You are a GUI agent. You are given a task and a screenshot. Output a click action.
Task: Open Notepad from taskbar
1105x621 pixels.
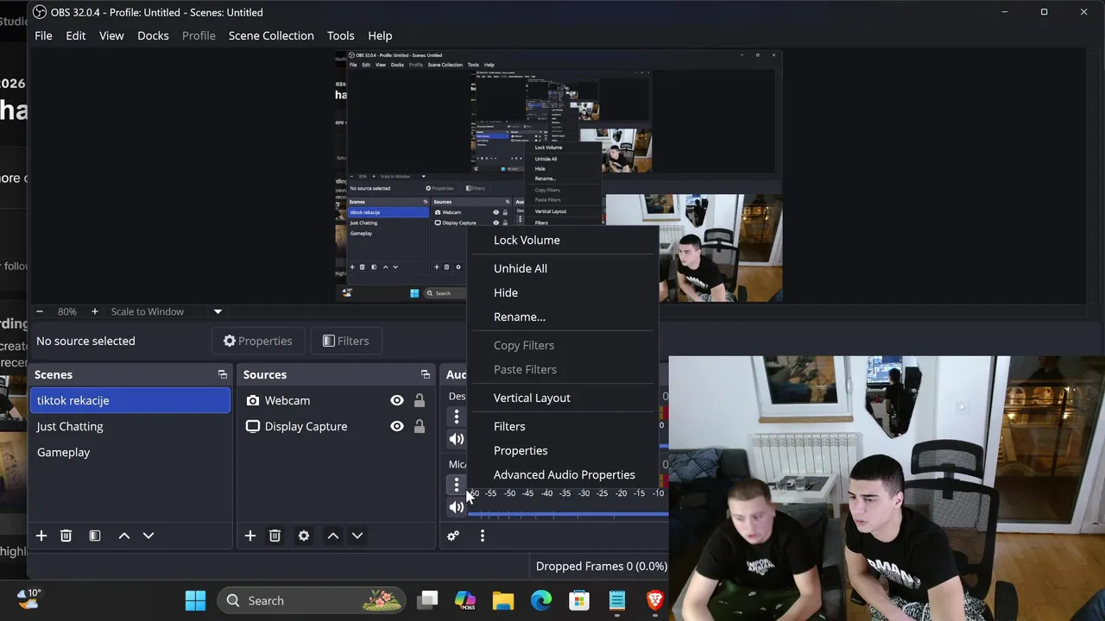[617, 600]
